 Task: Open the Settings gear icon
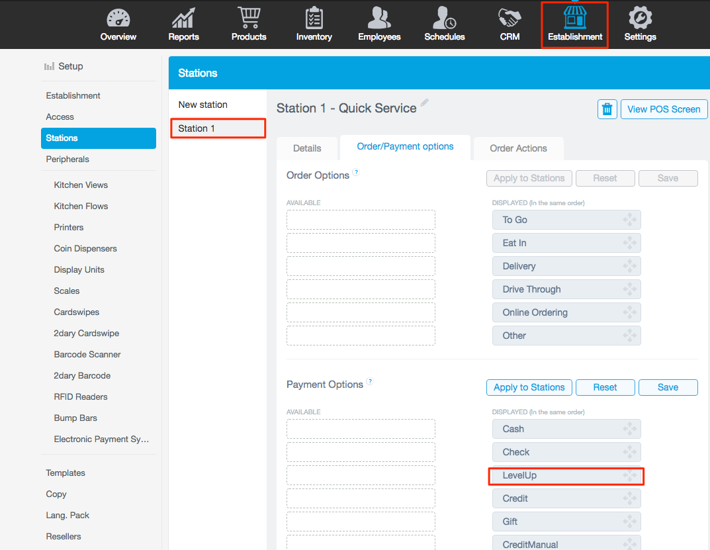640,18
